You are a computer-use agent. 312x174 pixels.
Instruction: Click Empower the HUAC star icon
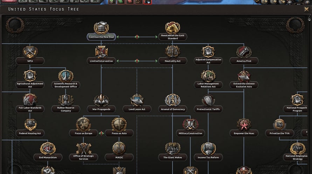244,125
